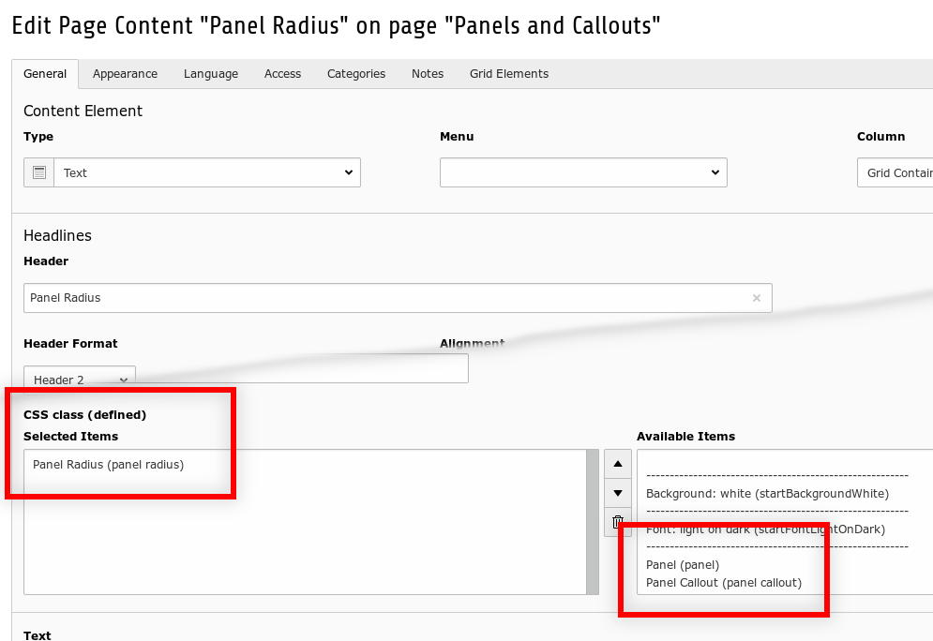This screenshot has height=641, width=933.
Task: Expand the Menu dropdown
Action: point(583,172)
